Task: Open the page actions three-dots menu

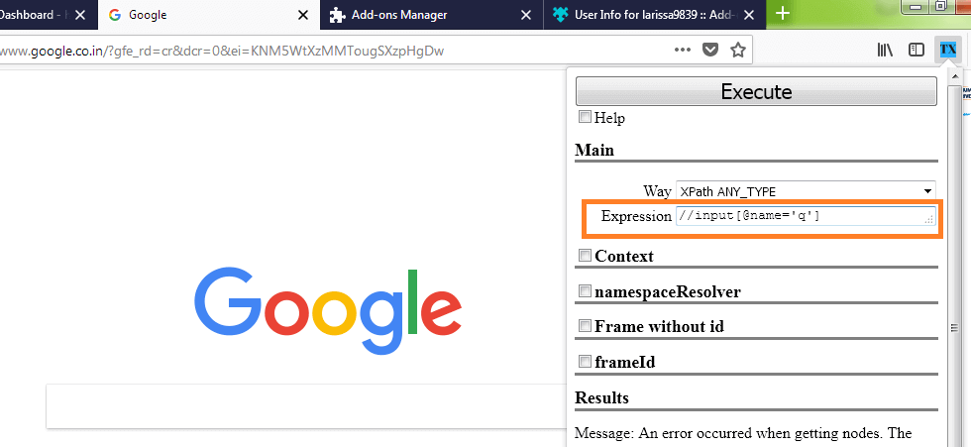Action: click(x=683, y=51)
